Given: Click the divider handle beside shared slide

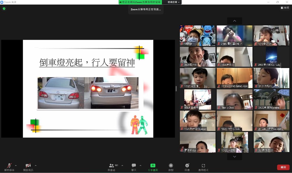Looking at the screenshot, I should click(176, 89).
